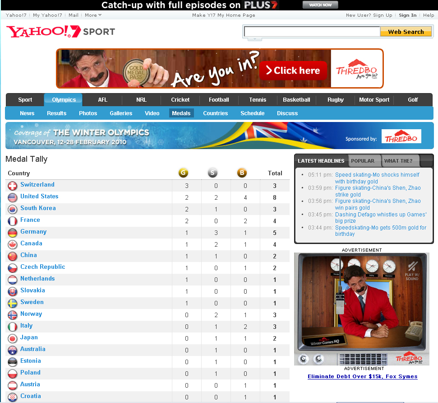Screen dimensions: 438x403
Task: Click the Sign In link
Action: click(x=408, y=15)
